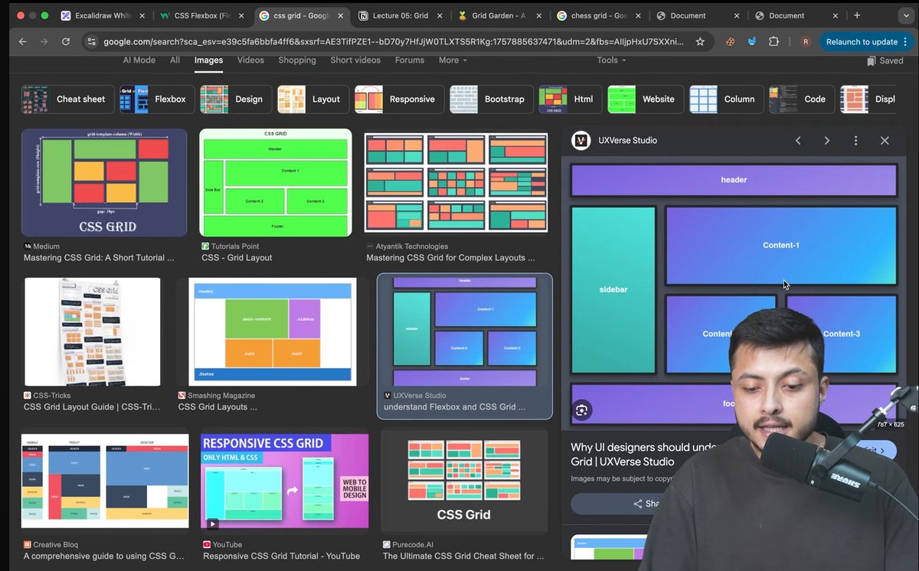Filter images by Cheat sheet chip
The image size is (919, 571).
(x=68, y=100)
